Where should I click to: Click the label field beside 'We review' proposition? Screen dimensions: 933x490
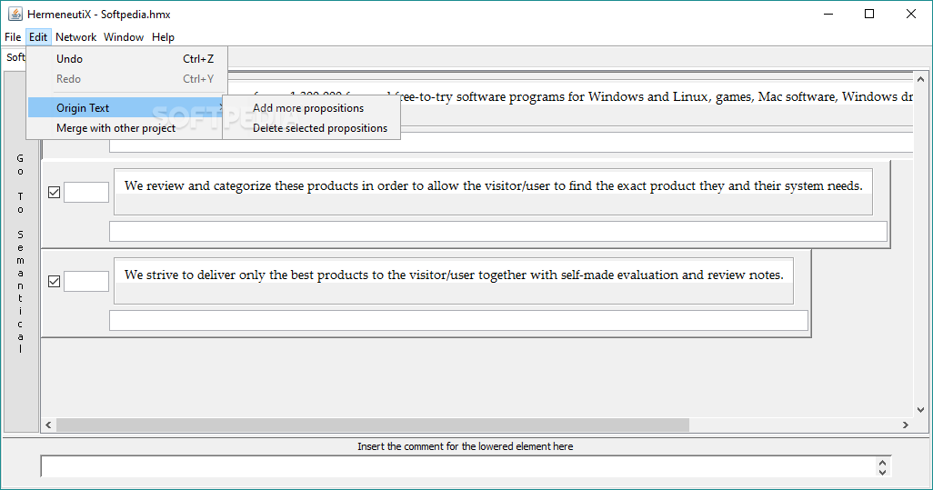(86, 192)
